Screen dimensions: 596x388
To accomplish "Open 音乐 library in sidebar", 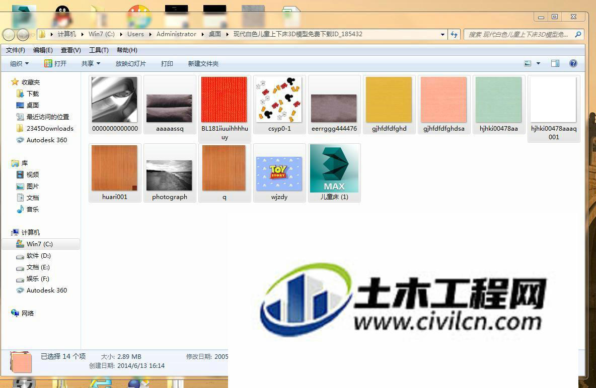I will (28, 209).
